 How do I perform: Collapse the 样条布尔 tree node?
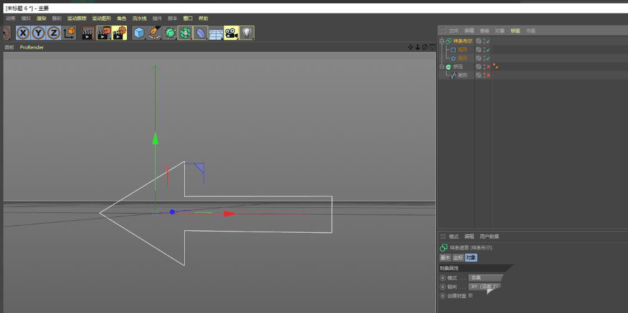click(x=442, y=41)
